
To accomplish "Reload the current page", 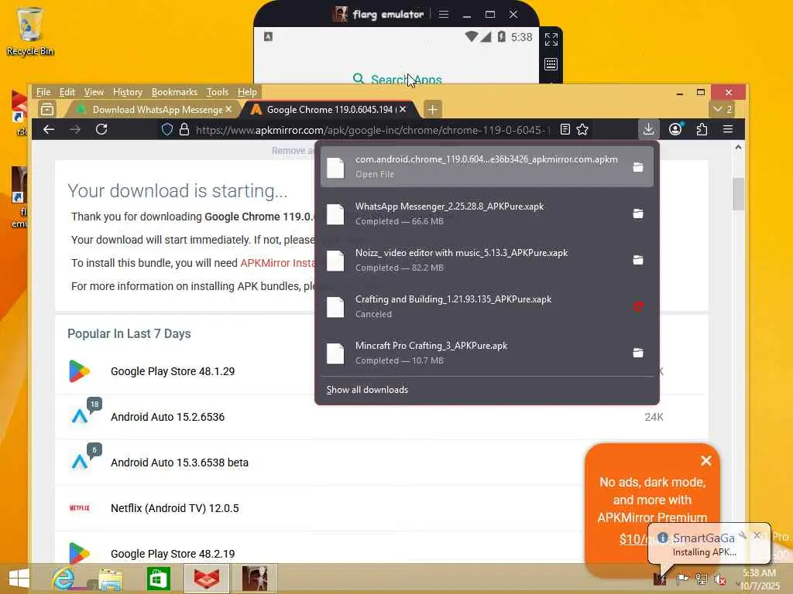I will (x=101, y=130).
